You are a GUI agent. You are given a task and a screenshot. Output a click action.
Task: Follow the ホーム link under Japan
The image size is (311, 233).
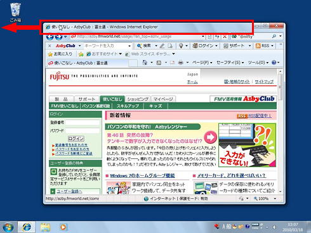[192, 82]
